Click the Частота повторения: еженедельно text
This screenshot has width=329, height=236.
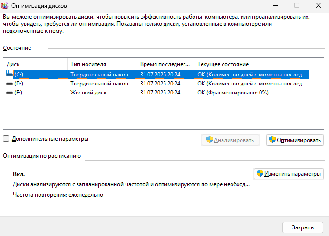pos(58,195)
